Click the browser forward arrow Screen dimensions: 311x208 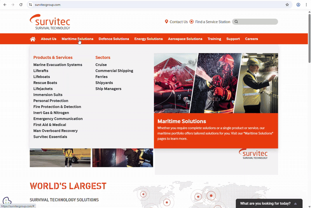pos(13,5)
